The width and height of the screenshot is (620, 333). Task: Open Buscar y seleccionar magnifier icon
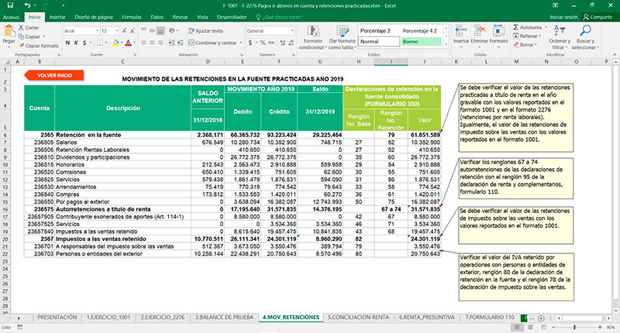pos(585,31)
